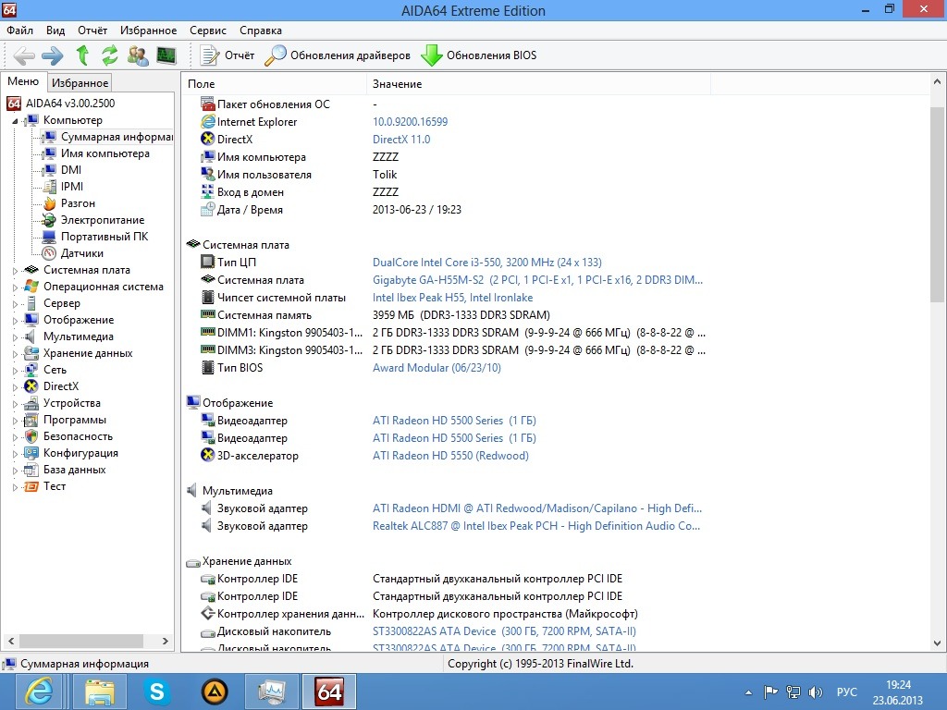Click the Тест icon in tree
The width and height of the screenshot is (947, 710).
31,486
